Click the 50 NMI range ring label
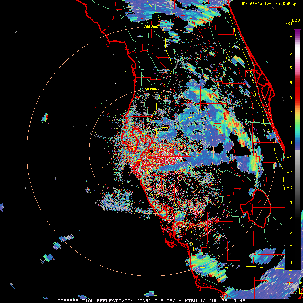Image resolution: width=303 pixels, height=303 pixels. pyautogui.click(x=151, y=89)
